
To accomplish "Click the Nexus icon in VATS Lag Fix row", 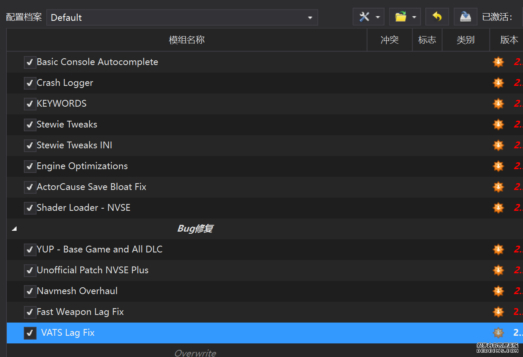I will click(x=498, y=333).
